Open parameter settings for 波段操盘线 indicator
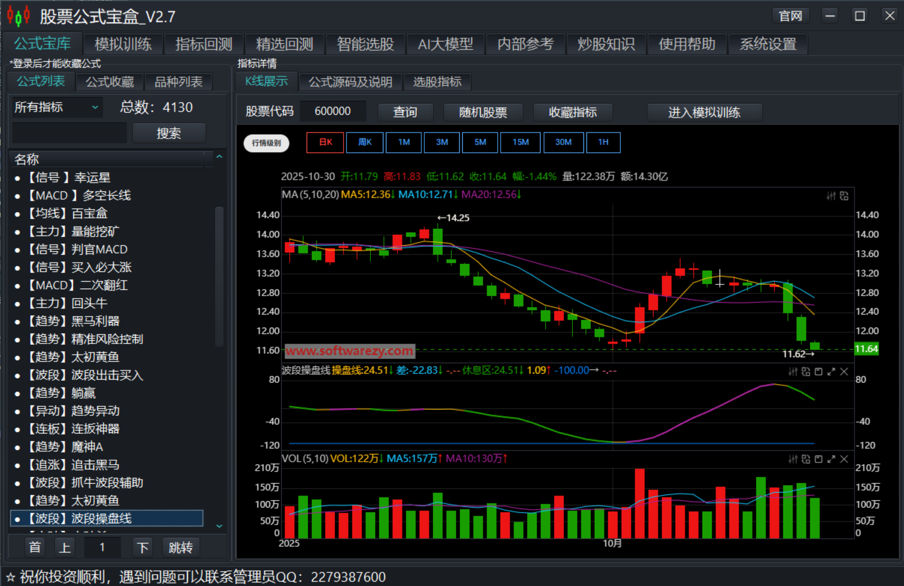This screenshot has height=586, width=904. (x=793, y=372)
